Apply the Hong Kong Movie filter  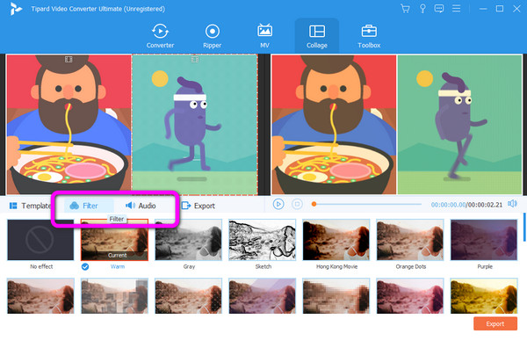336,240
